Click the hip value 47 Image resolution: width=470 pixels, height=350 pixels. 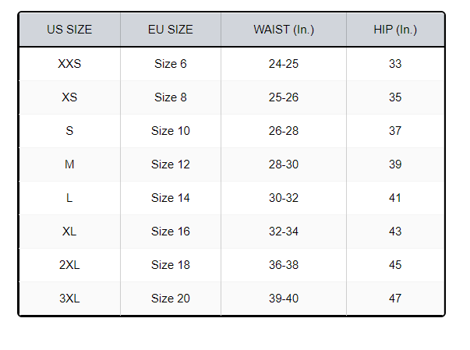click(395, 299)
